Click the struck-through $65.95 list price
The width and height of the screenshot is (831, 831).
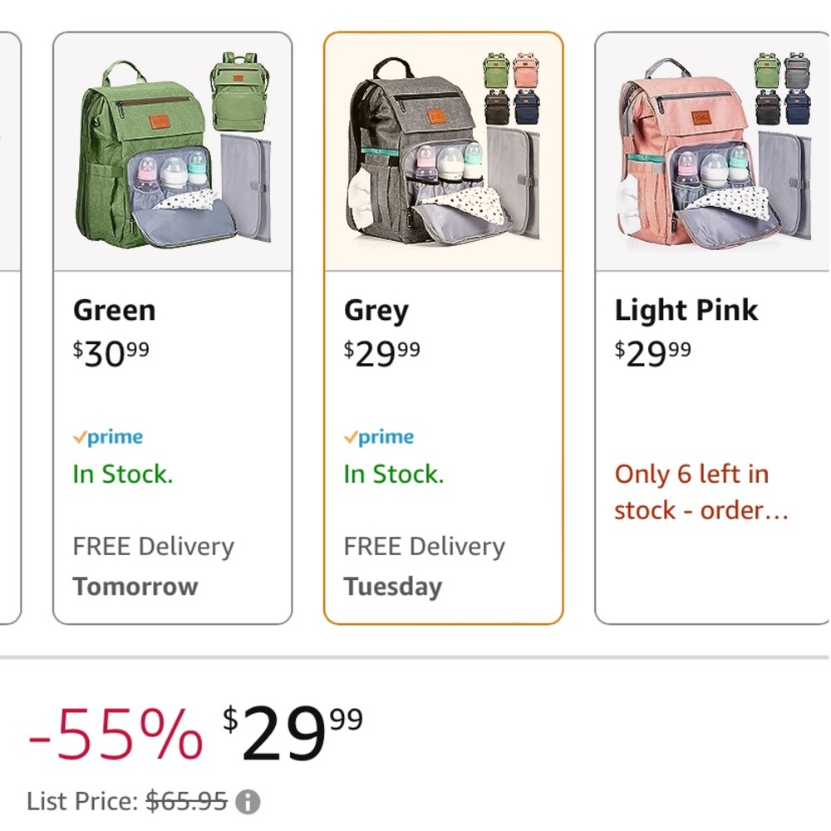tap(184, 801)
